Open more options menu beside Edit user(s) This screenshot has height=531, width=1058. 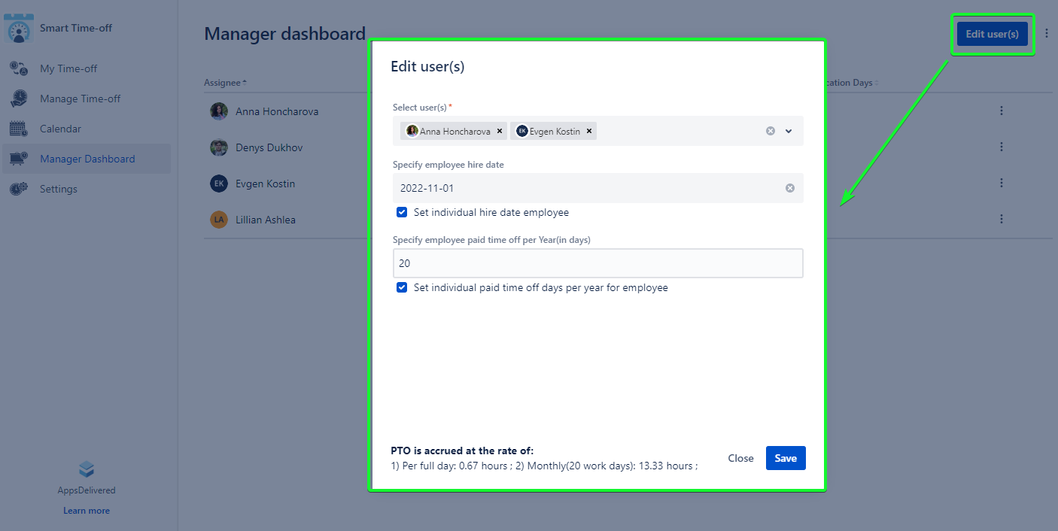pyautogui.click(x=1047, y=34)
